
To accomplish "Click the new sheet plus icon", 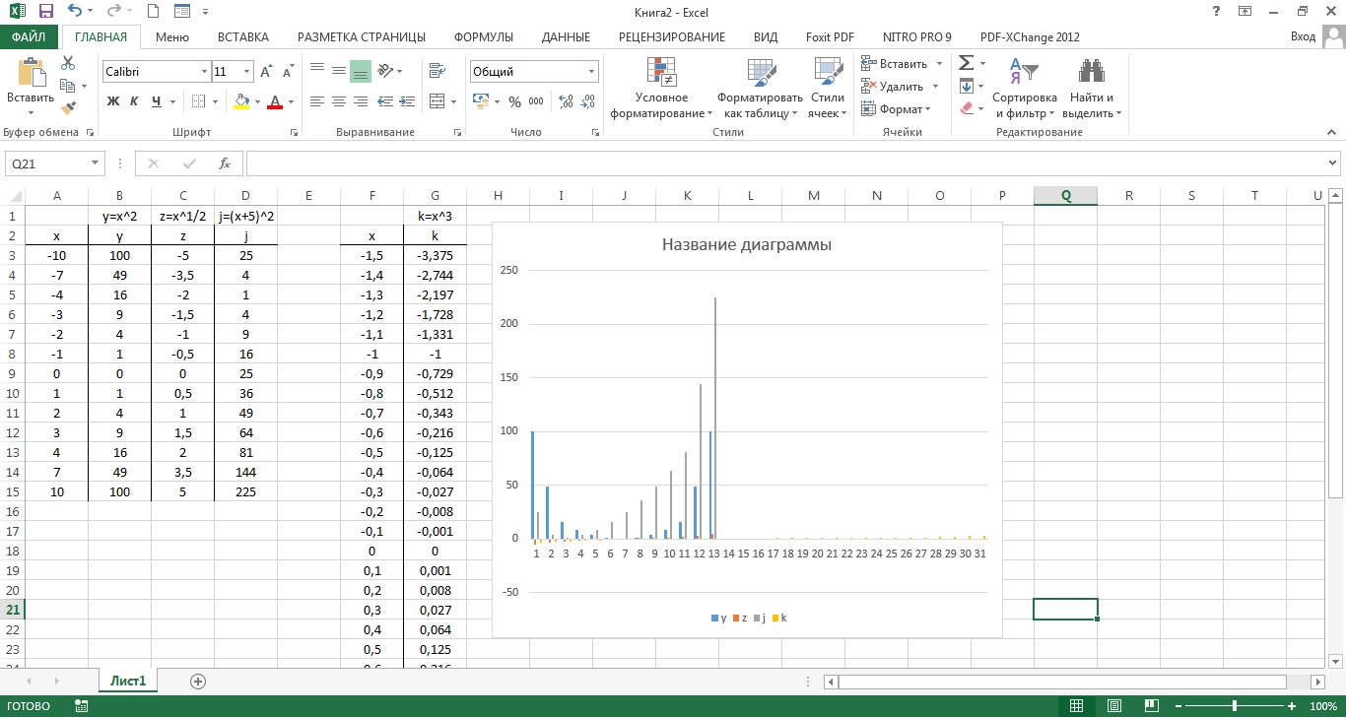I will point(198,681).
